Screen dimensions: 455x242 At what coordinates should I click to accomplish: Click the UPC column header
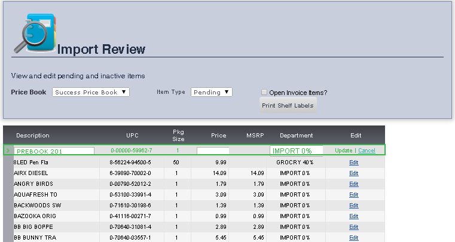[x=132, y=136]
